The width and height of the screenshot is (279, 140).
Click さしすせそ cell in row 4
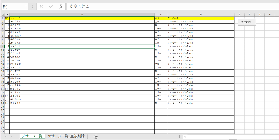[x=82, y=29]
